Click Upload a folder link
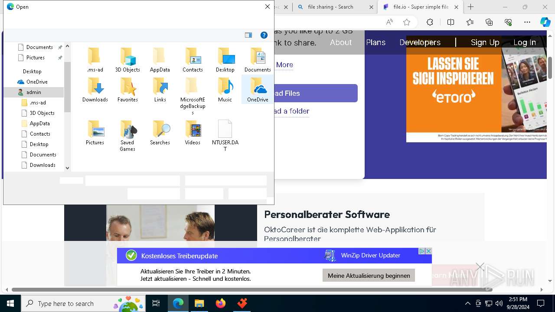This screenshot has width=555, height=312. (291, 111)
